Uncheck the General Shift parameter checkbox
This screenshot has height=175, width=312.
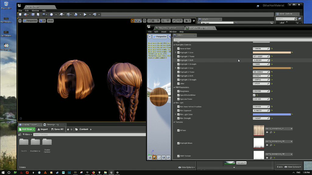178,49
